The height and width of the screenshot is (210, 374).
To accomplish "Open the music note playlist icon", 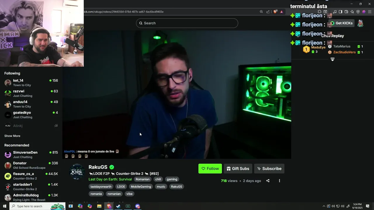I will point(335,12).
